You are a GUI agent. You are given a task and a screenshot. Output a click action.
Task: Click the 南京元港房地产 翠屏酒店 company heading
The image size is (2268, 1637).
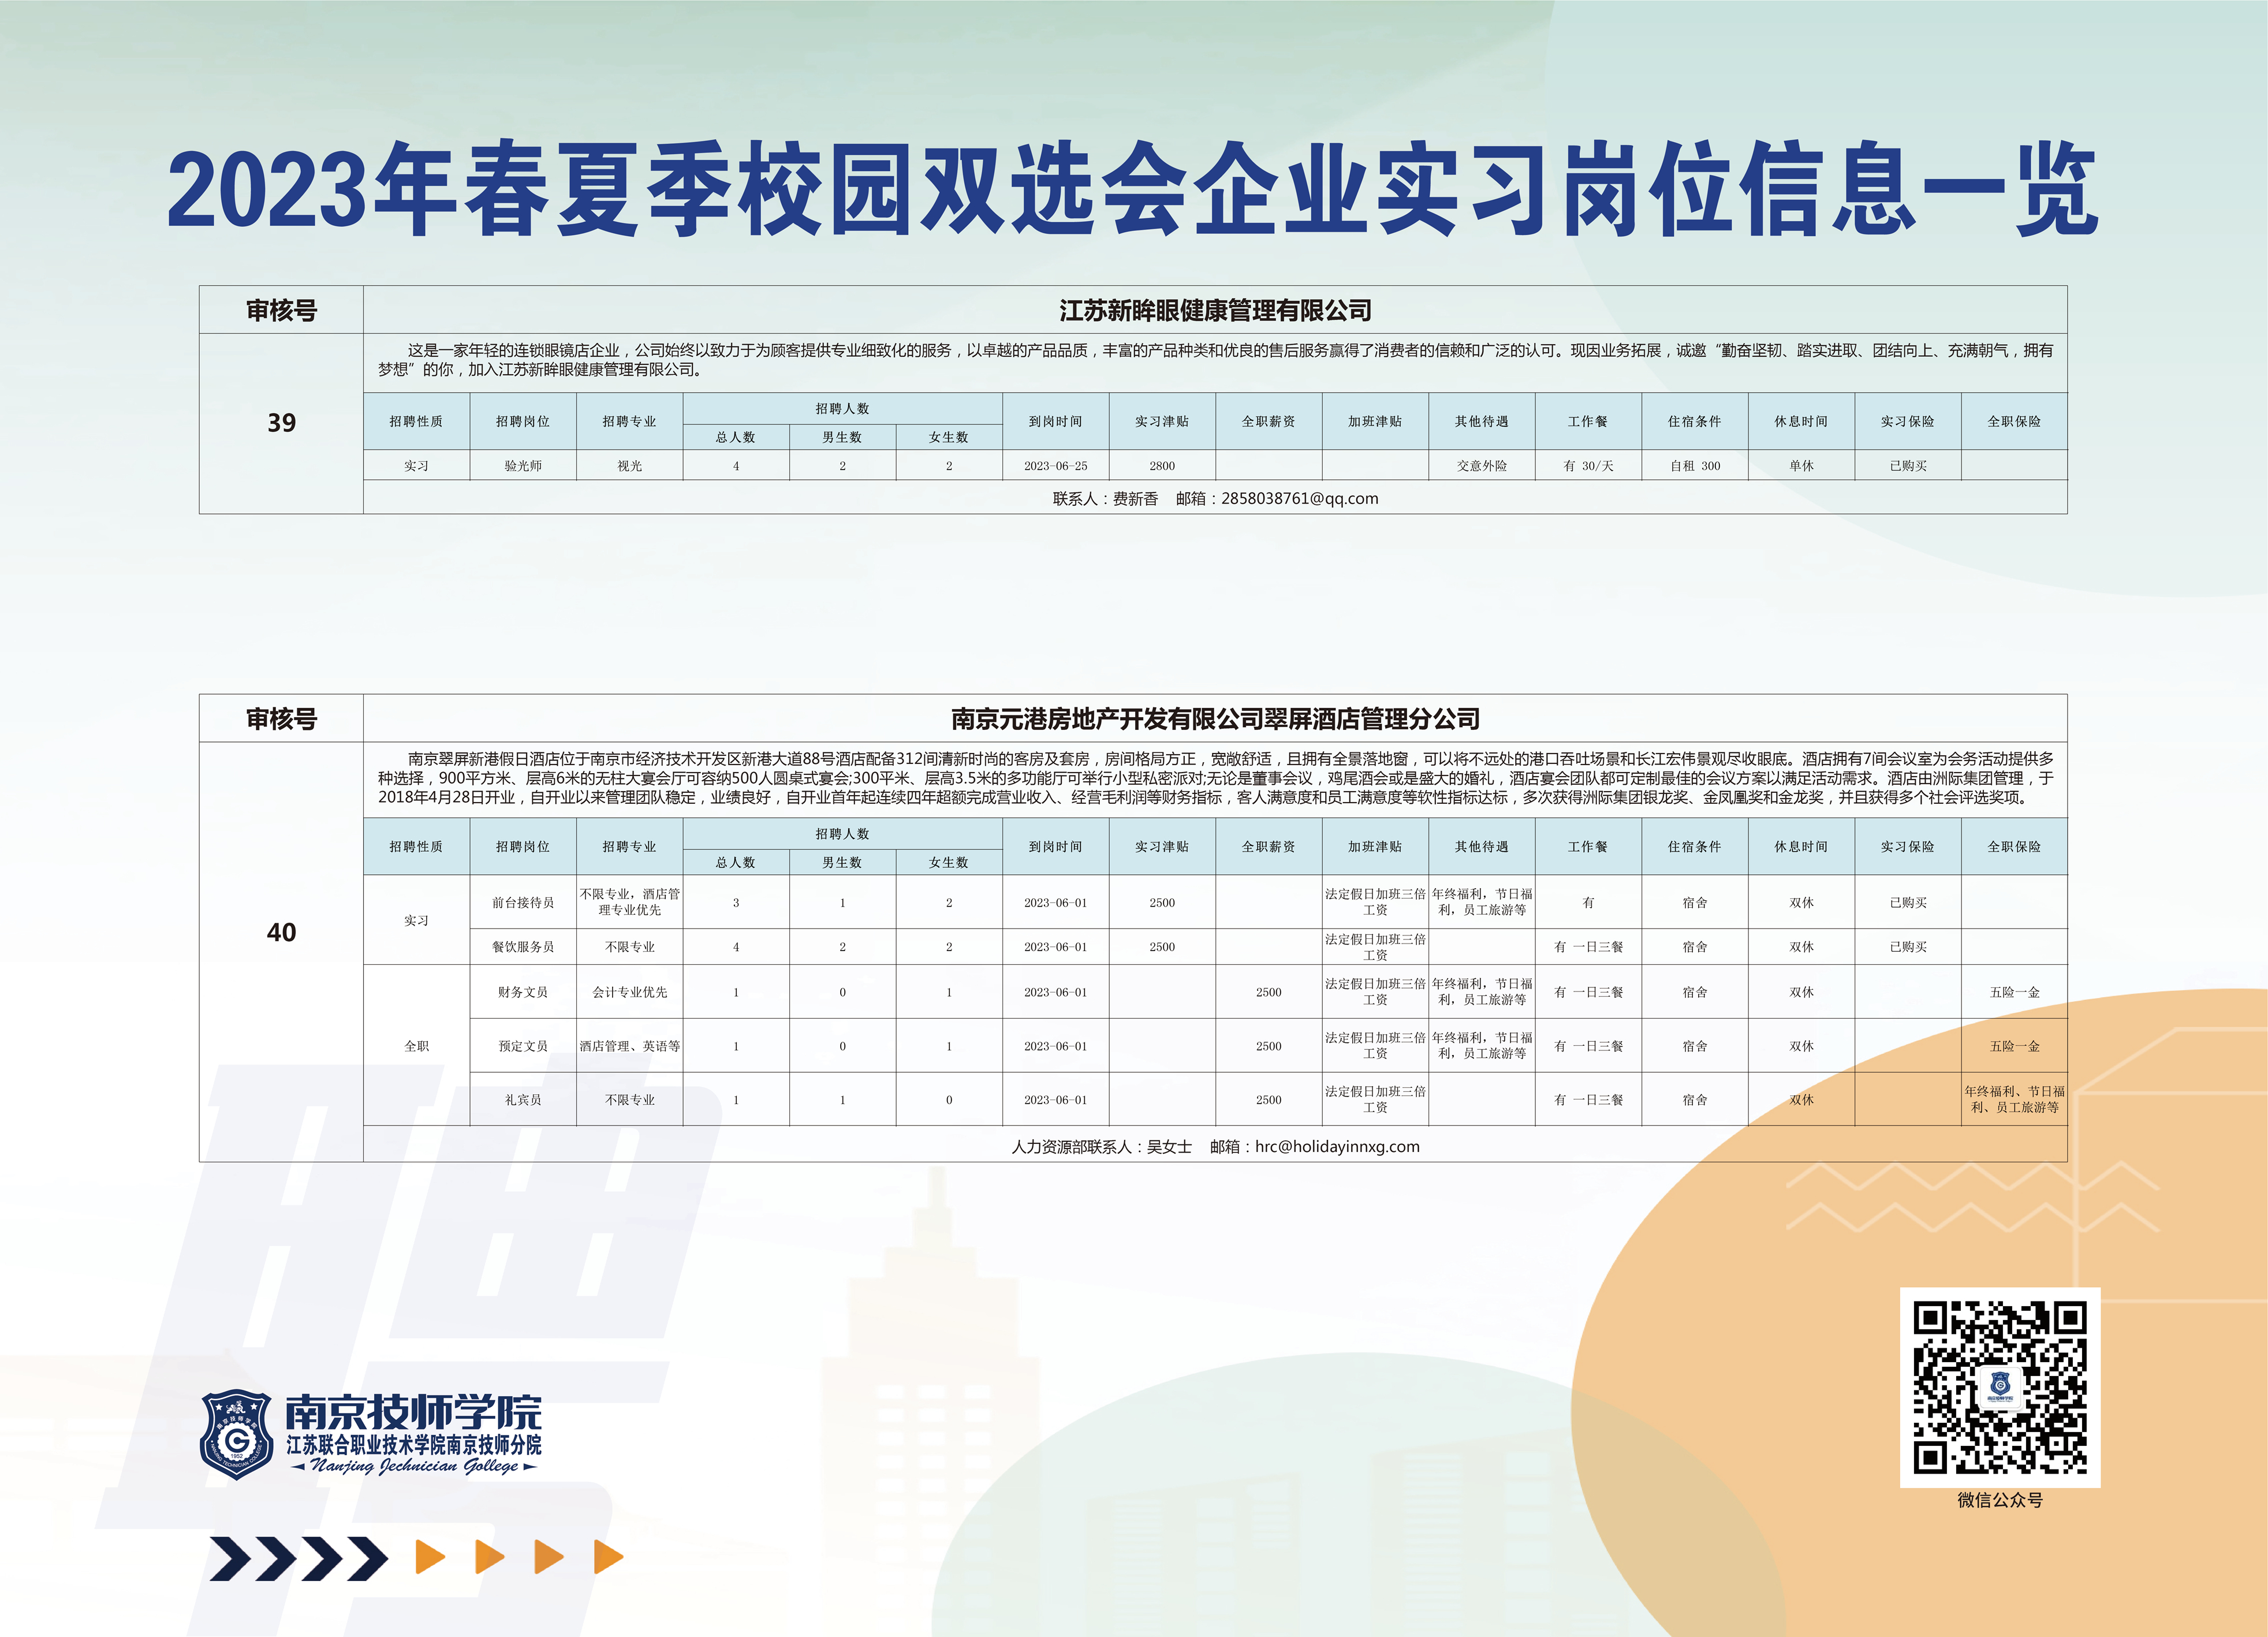[x=1214, y=718]
